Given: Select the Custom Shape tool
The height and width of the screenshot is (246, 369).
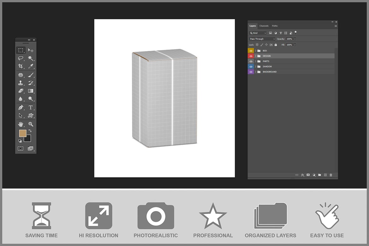Looking at the screenshot, I should coord(31,116).
